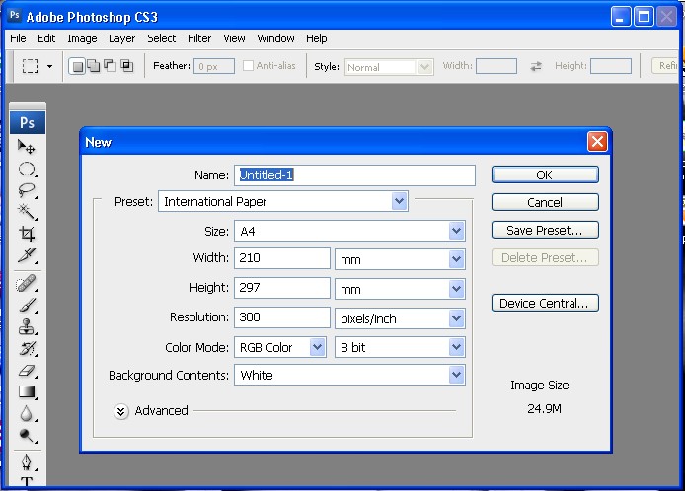The height and width of the screenshot is (491, 685).
Task: Select the Brush tool
Action: (27, 305)
